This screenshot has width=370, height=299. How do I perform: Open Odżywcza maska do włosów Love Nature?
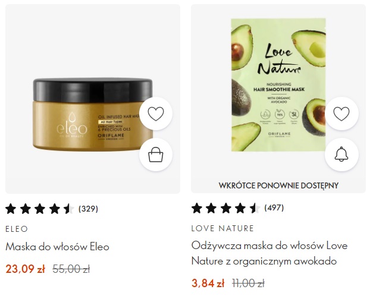(x=269, y=253)
